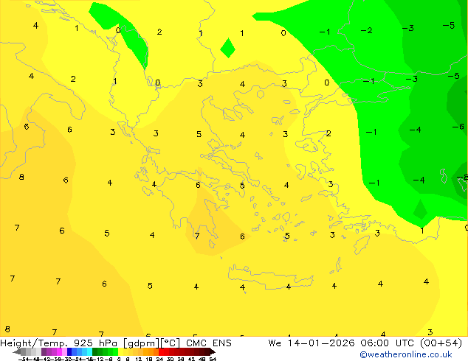Click the outline of Crete island
The width and height of the screenshot is (468, 361).
coord(270,276)
